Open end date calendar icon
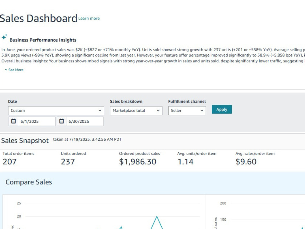Image resolution: width=305 pixels, height=229 pixels. (62, 121)
